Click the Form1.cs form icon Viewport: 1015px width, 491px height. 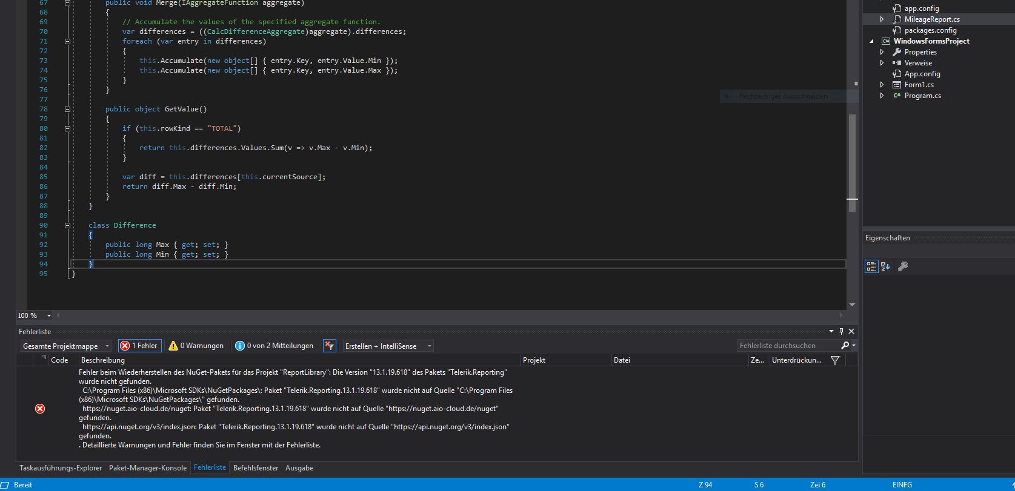coord(897,85)
